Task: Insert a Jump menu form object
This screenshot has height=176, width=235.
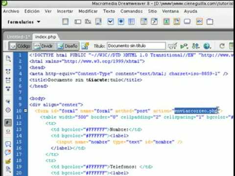Action: pyautogui.click(x=154, y=22)
